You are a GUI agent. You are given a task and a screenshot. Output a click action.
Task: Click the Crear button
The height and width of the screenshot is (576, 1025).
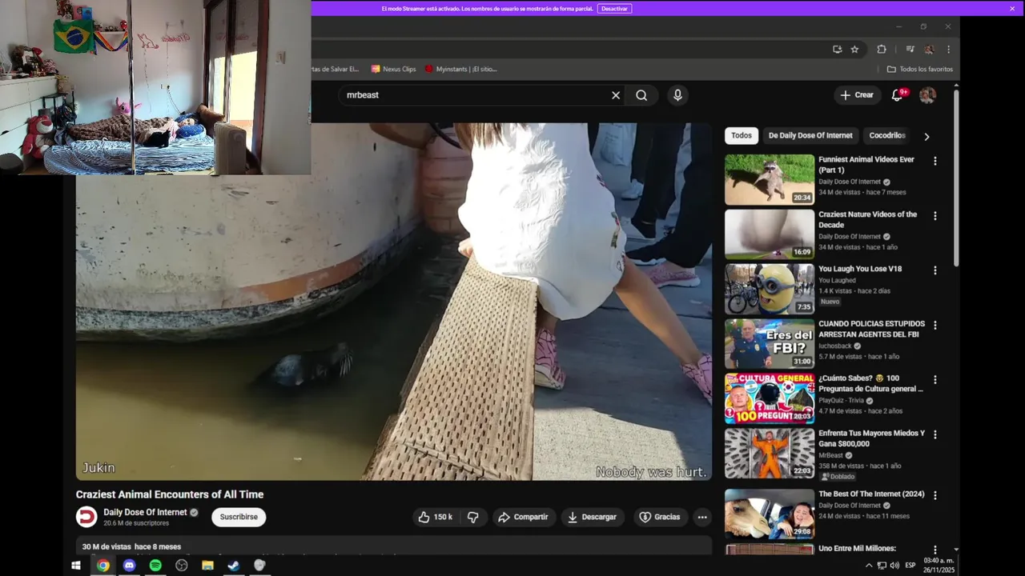click(x=857, y=95)
